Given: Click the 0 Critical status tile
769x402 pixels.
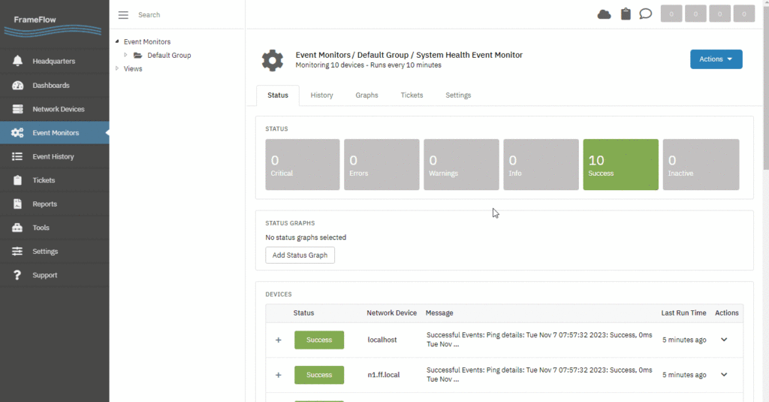Looking at the screenshot, I should point(303,165).
